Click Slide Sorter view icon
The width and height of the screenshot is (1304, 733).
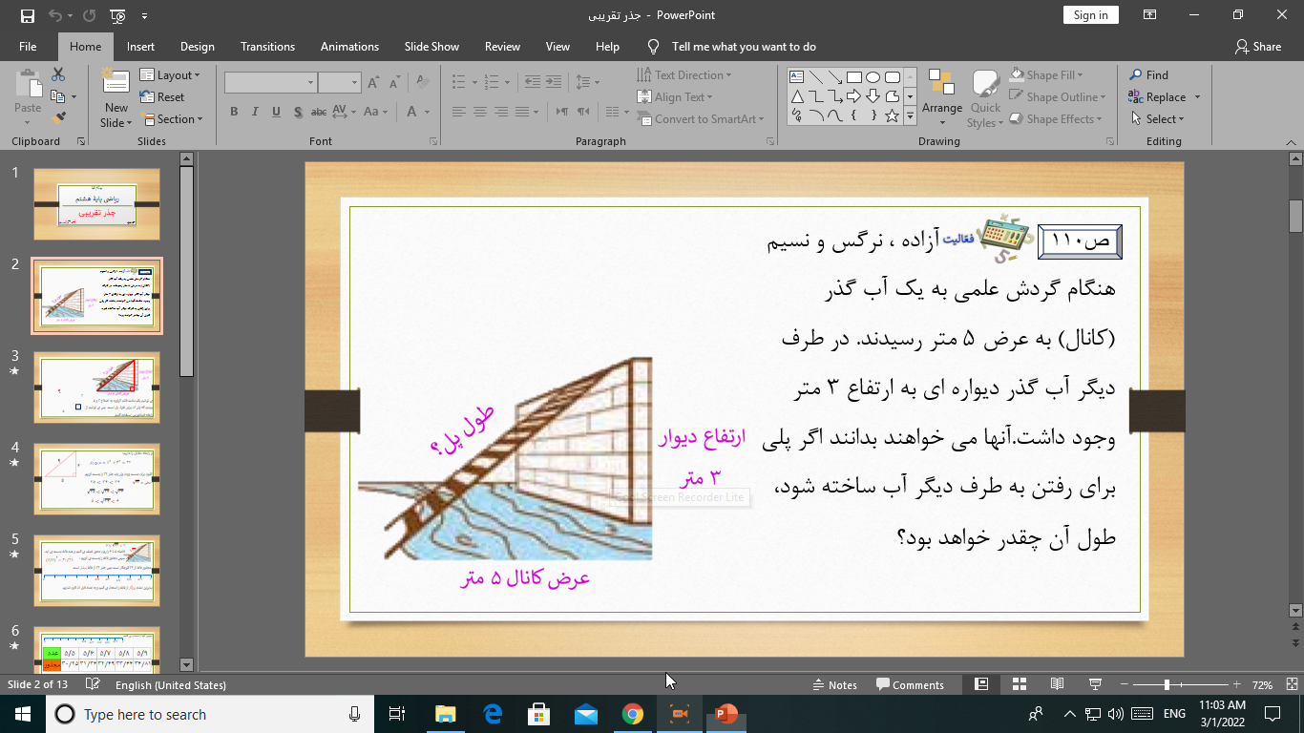click(1019, 684)
